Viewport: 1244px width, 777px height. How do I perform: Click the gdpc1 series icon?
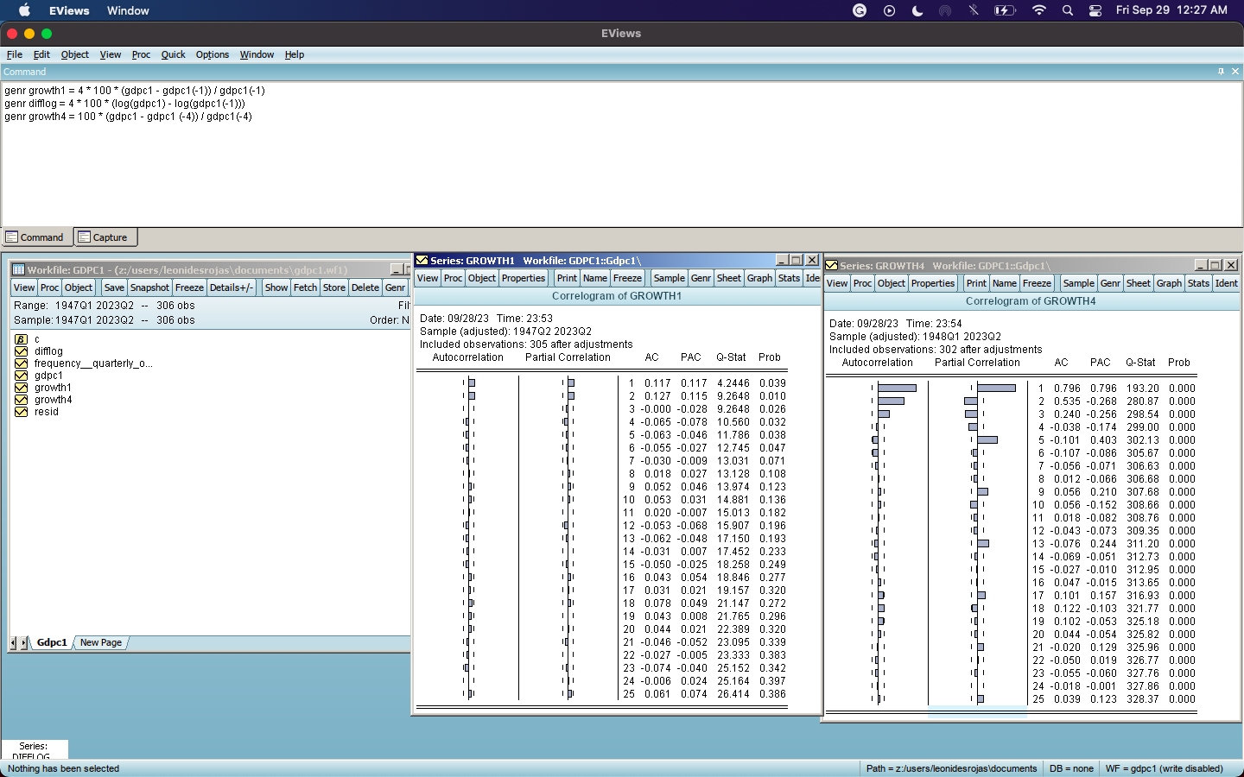coord(21,376)
